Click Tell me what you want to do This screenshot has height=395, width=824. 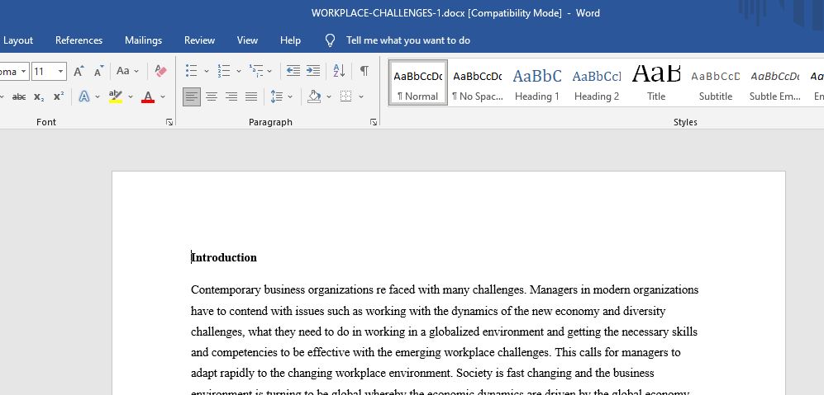(x=407, y=40)
